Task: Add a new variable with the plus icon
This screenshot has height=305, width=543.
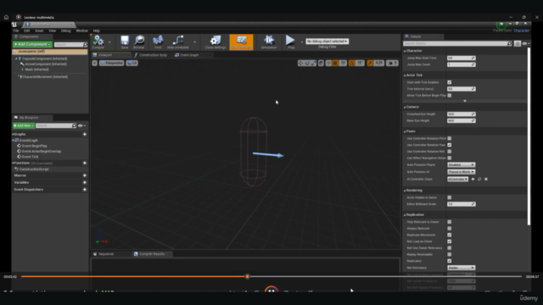Action: [x=85, y=182]
